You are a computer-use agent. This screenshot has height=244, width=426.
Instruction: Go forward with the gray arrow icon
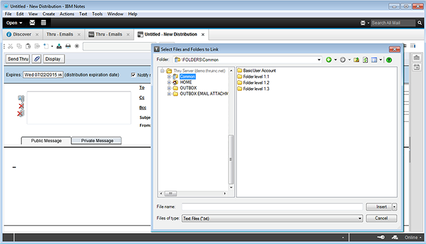click(342, 60)
